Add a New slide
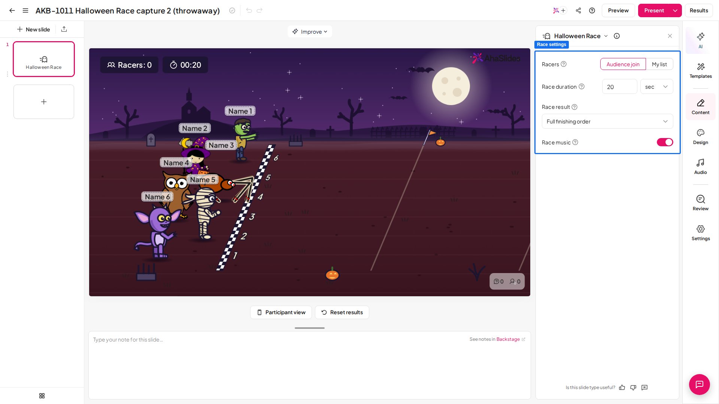 point(33,29)
